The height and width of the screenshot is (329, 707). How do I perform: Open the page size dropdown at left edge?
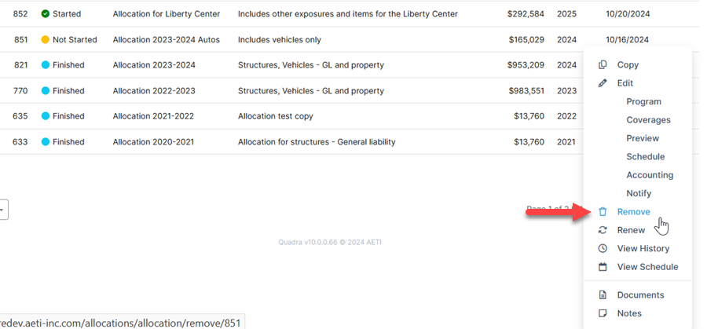click(x=4, y=210)
